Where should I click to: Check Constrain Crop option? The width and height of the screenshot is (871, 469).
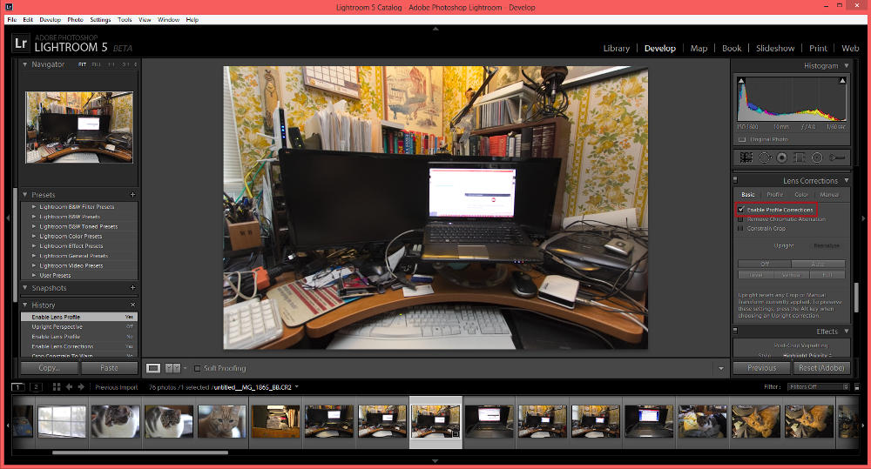point(740,228)
